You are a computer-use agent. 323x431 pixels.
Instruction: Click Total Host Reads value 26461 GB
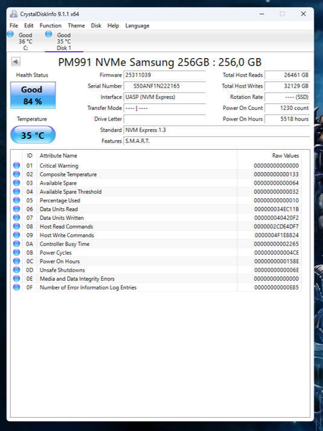coord(287,75)
